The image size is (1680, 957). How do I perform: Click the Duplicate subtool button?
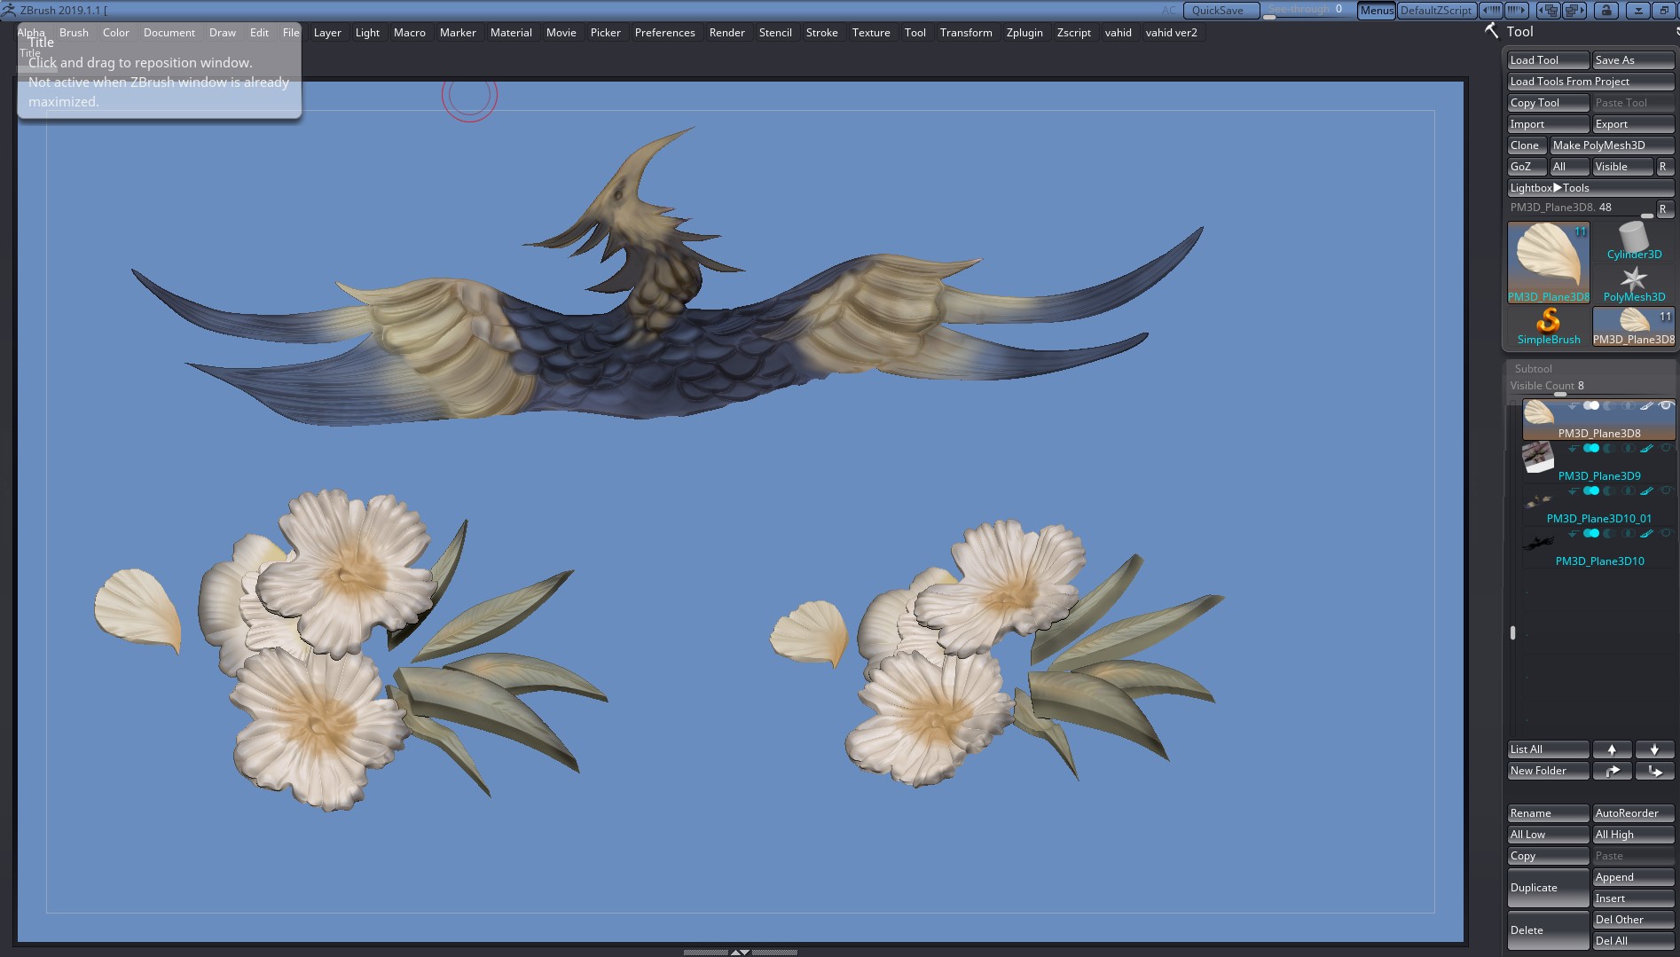click(x=1549, y=888)
